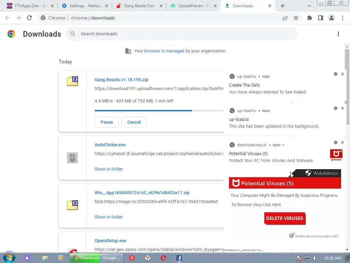This screenshot has width=350, height=263.
Task: Open settings gear of 'updated in background' notification
Action: click(336, 108)
